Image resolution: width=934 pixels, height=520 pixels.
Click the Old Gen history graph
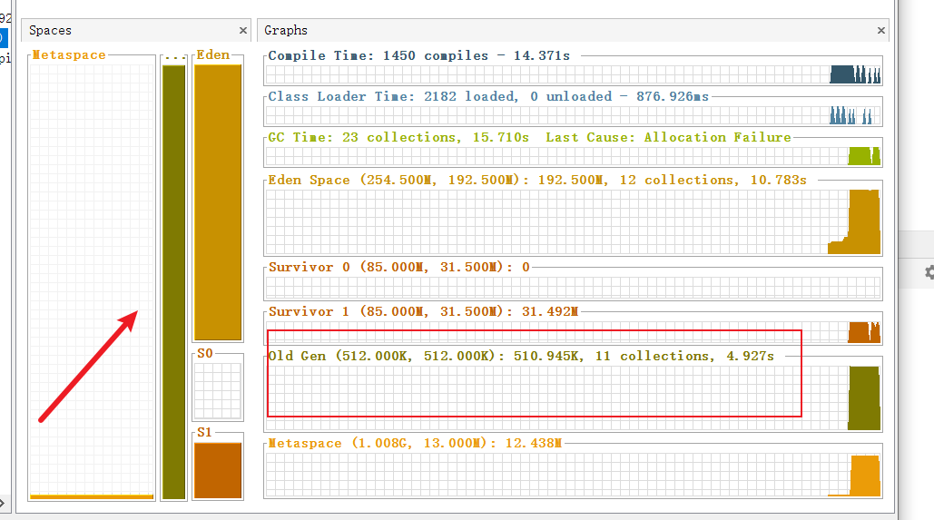[x=572, y=397]
